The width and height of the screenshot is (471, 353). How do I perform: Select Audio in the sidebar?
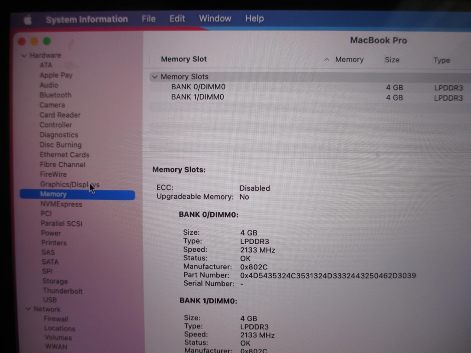pyautogui.click(x=49, y=85)
